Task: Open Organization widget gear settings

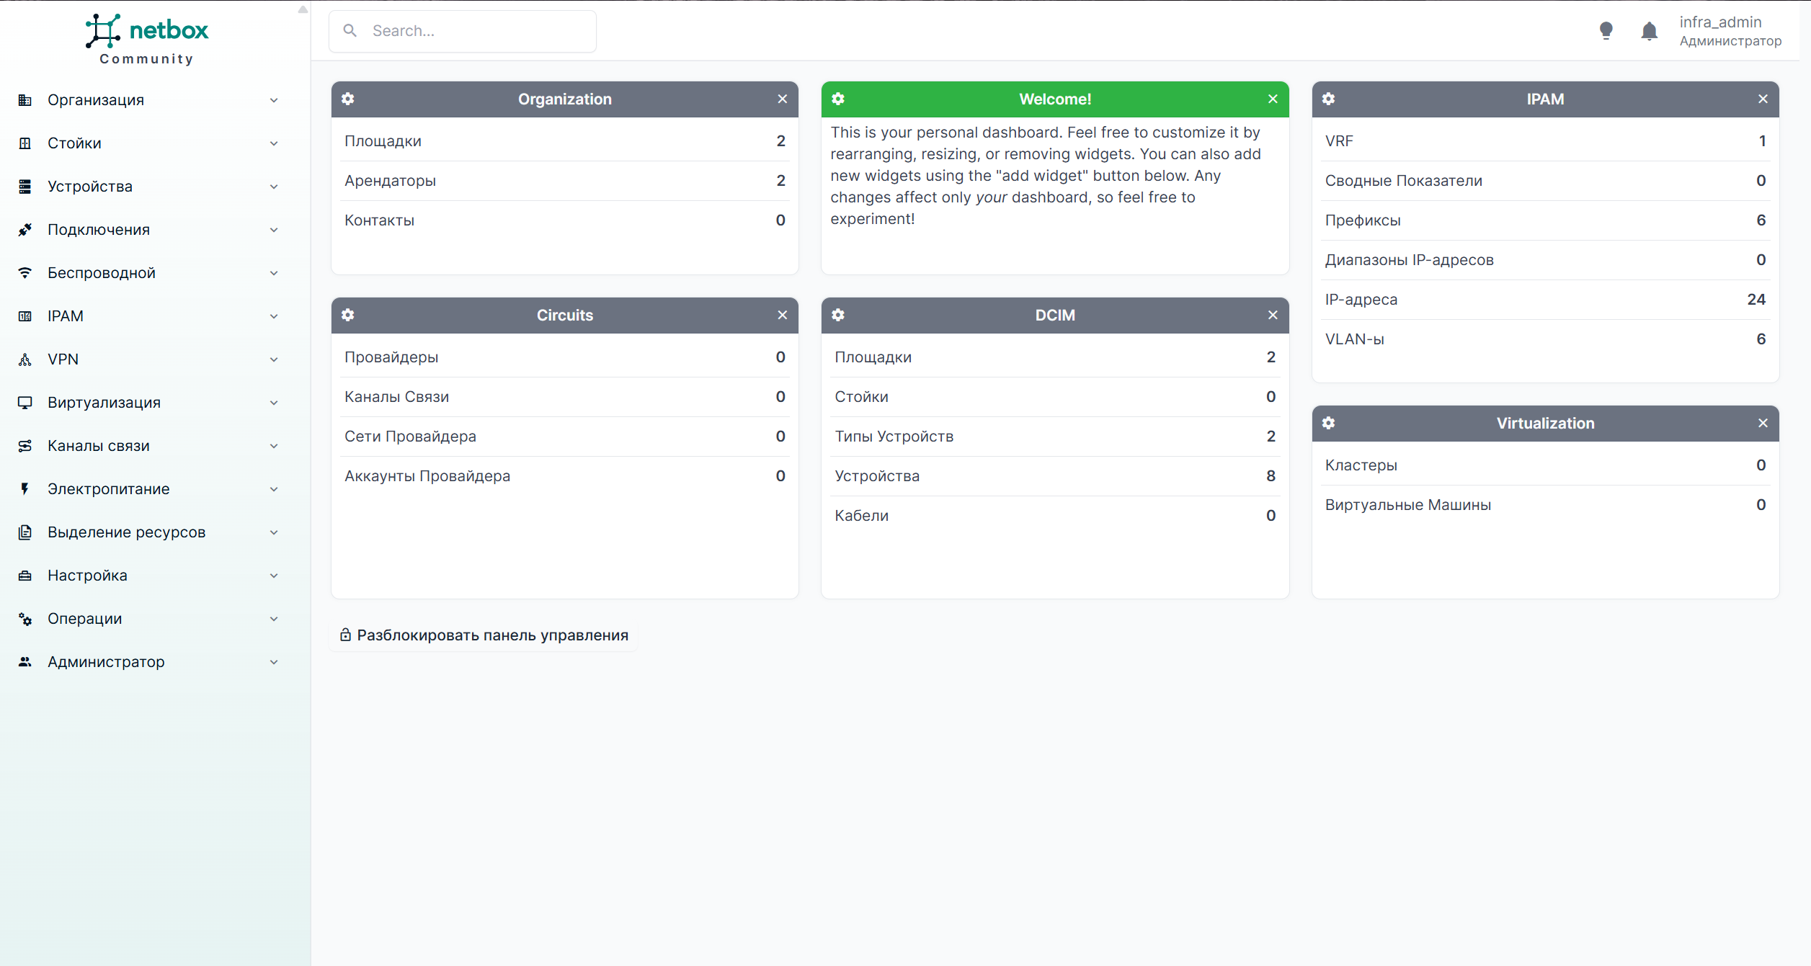Action: point(348,99)
